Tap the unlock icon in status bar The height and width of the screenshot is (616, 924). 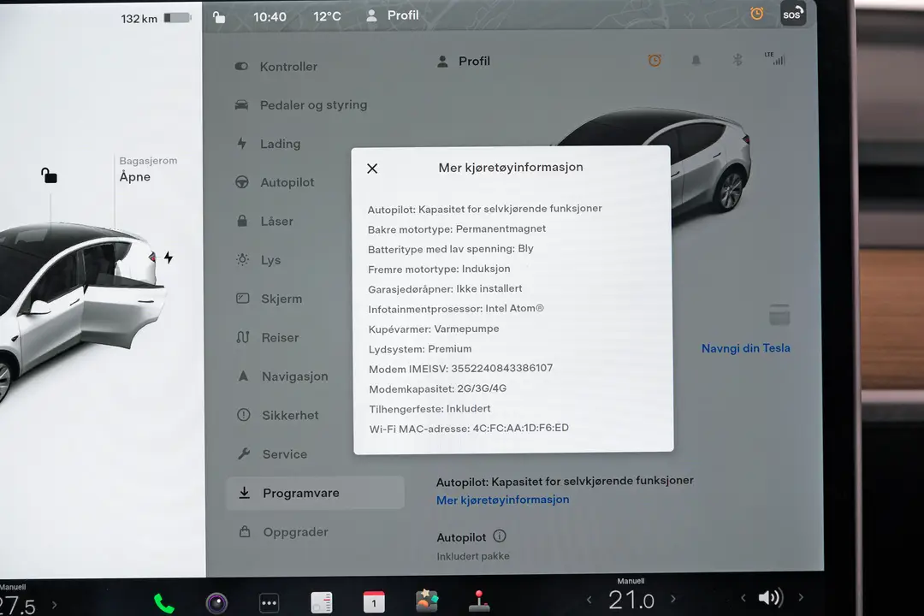(219, 17)
